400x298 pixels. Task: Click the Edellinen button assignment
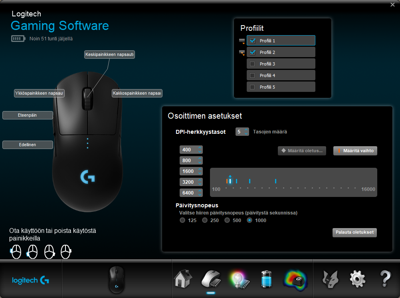[28, 145]
